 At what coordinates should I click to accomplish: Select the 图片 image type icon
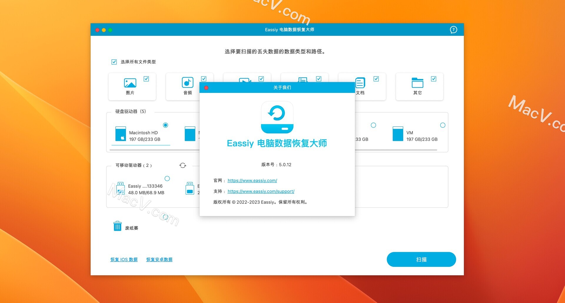pos(130,83)
